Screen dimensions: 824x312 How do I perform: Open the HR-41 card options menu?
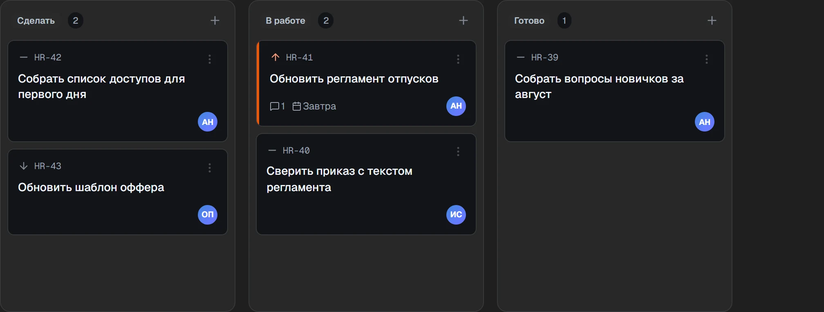point(458,59)
